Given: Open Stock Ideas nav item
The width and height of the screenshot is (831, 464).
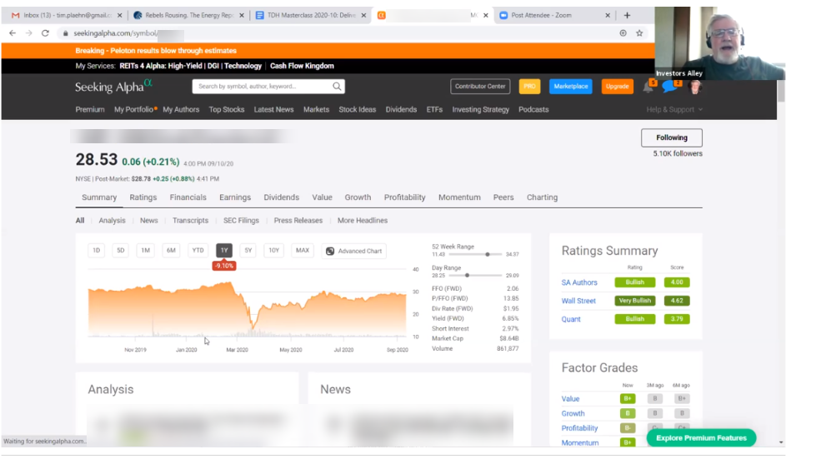Looking at the screenshot, I should [358, 110].
